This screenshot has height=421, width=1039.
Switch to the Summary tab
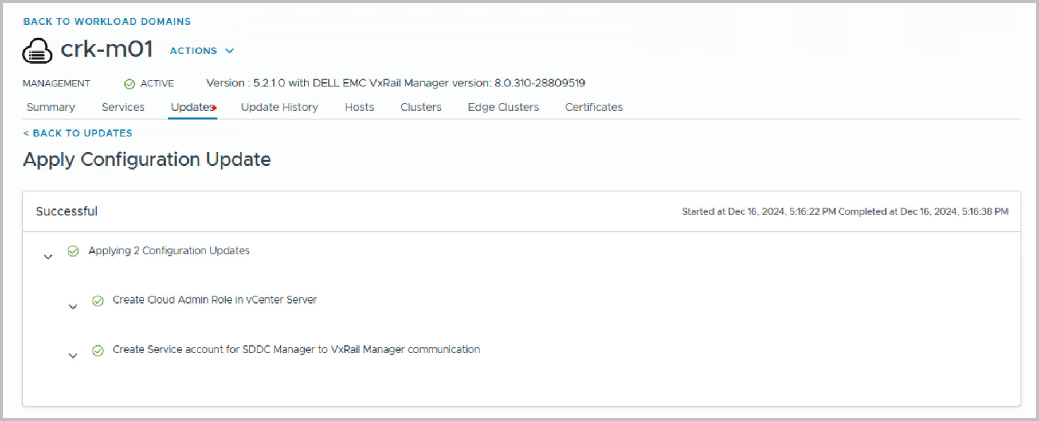(x=50, y=107)
